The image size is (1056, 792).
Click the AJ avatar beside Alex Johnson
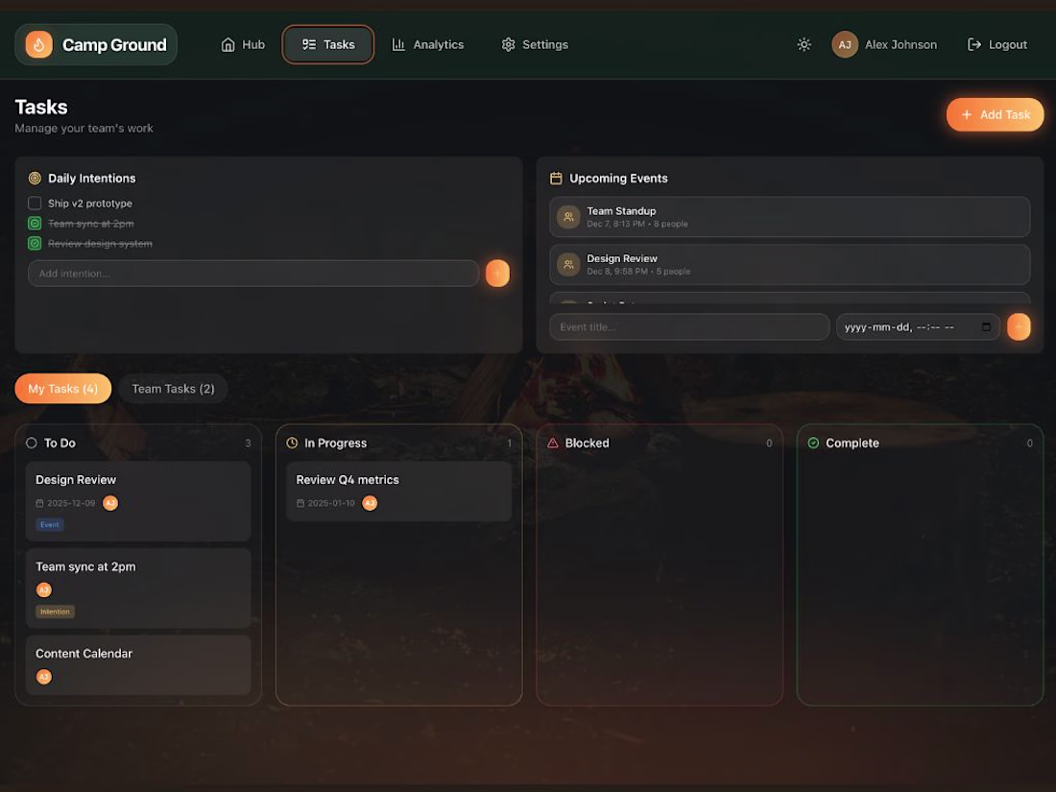845,44
